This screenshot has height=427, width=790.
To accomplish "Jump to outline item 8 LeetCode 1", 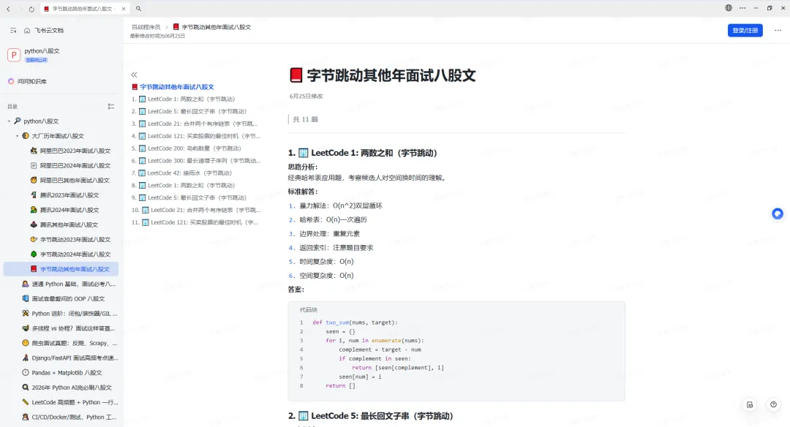I will click(x=184, y=185).
